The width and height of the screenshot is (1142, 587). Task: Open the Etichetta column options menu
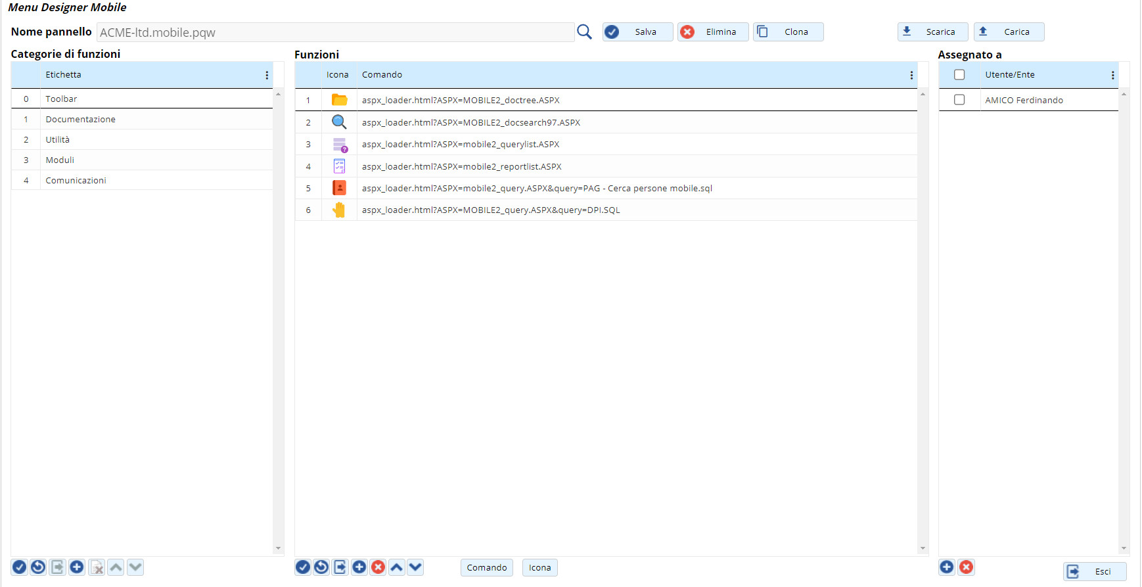(x=267, y=76)
